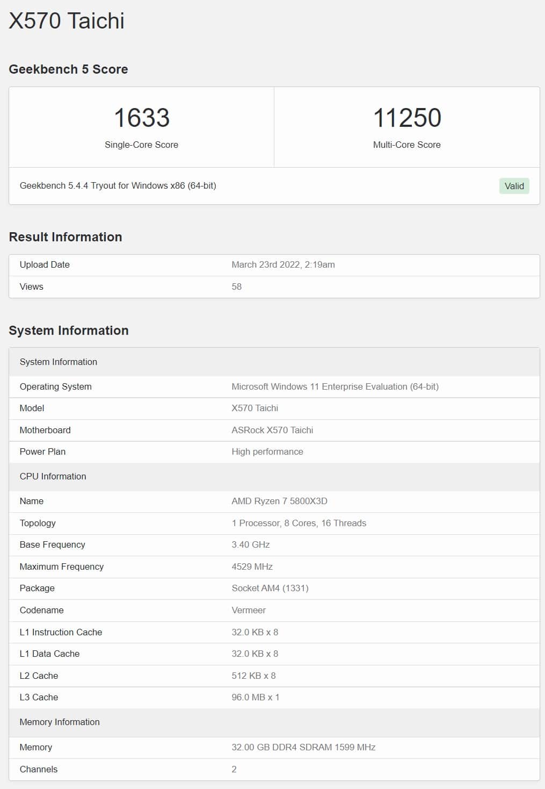Click the CPU Name label
The height and width of the screenshot is (789, 545).
[x=32, y=501]
